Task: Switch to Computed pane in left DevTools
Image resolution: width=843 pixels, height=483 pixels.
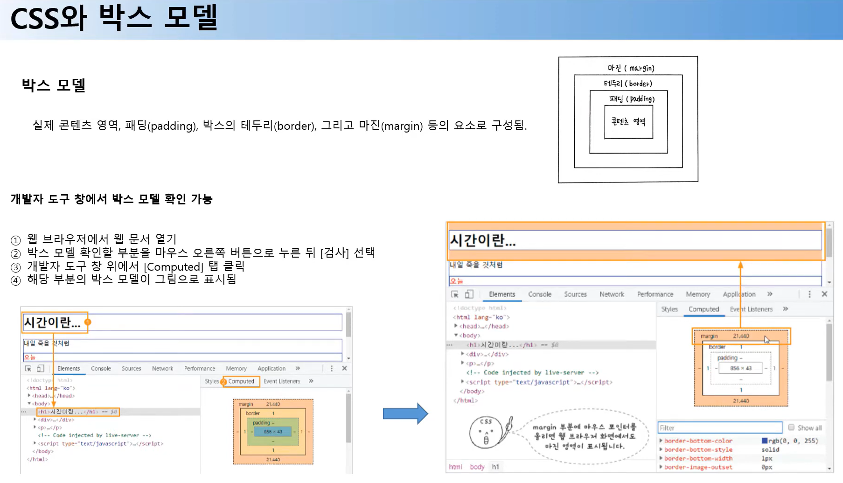Action: pyautogui.click(x=241, y=381)
